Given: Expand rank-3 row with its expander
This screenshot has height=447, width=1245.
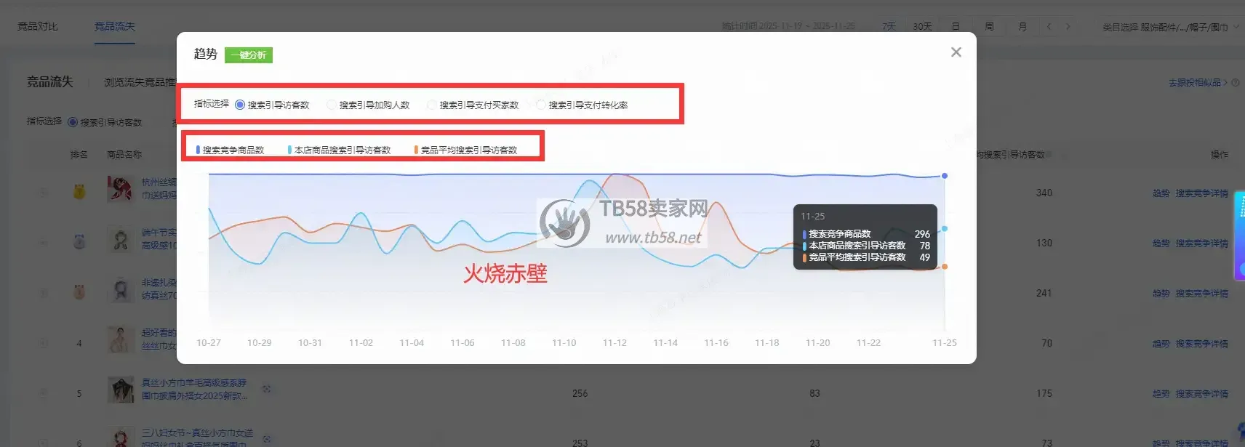Looking at the screenshot, I should pyautogui.click(x=44, y=293).
